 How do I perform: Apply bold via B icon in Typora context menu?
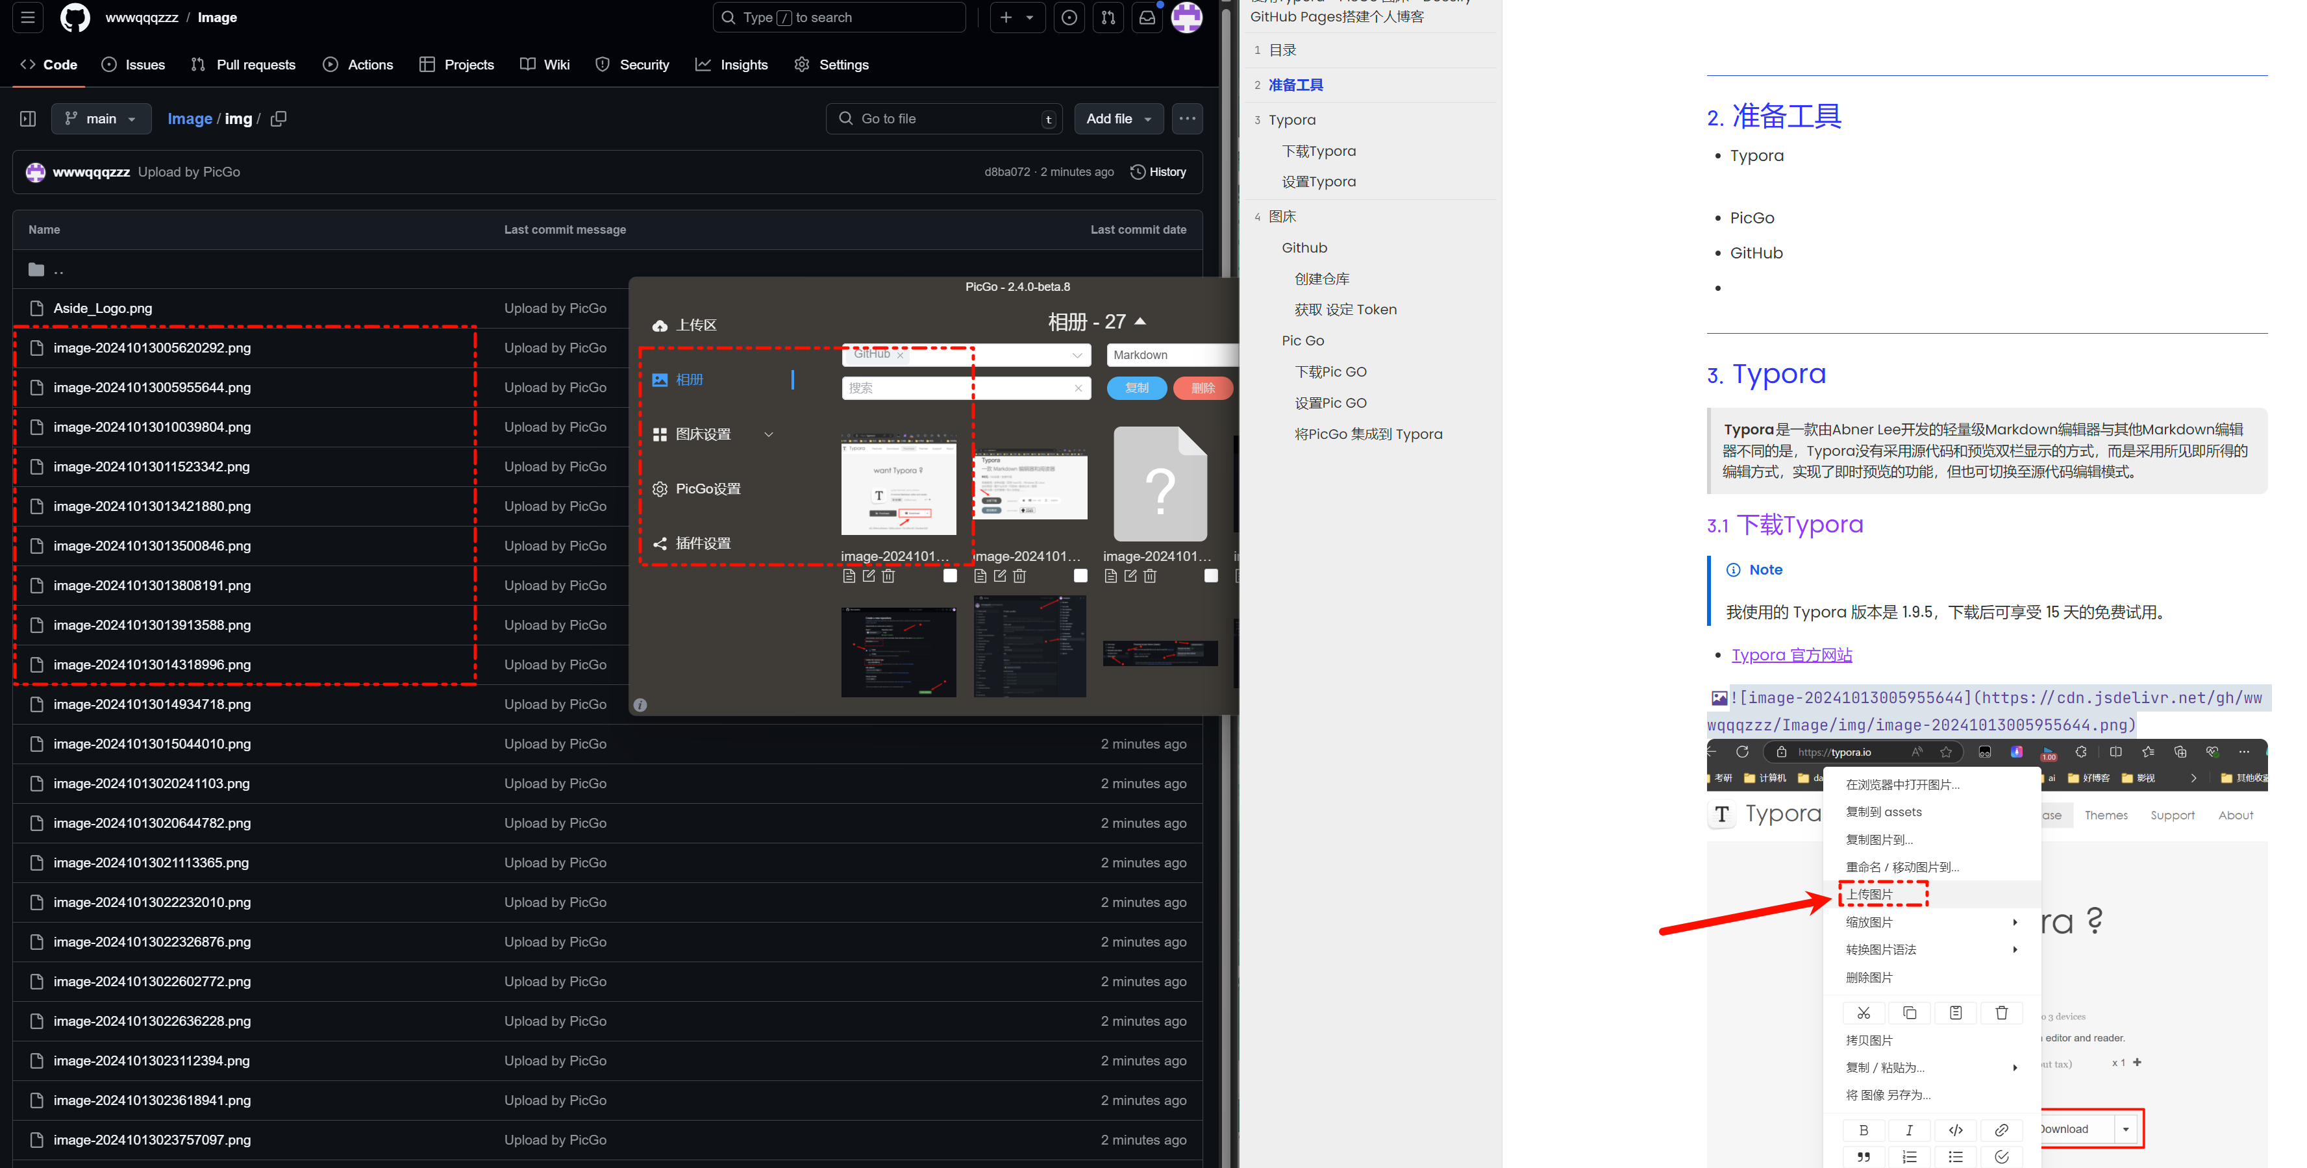1864,1130
